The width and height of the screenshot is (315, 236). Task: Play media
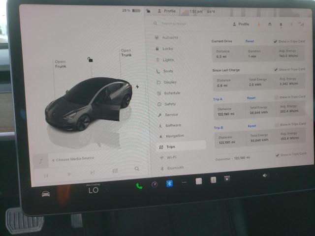point(69,174)
